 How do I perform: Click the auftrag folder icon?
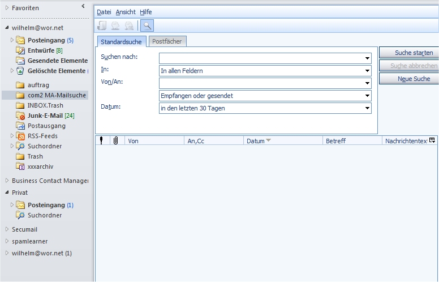(20, 85)
